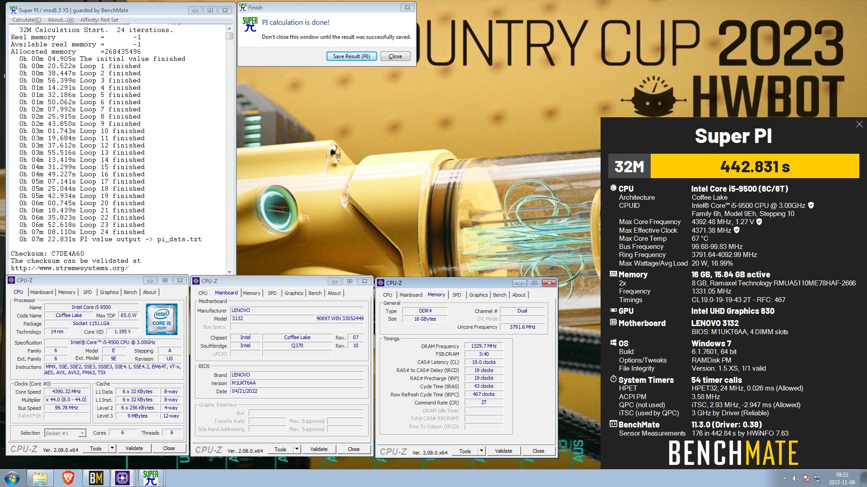Click Validate in CPU-Z CPU window

[134, 448]
